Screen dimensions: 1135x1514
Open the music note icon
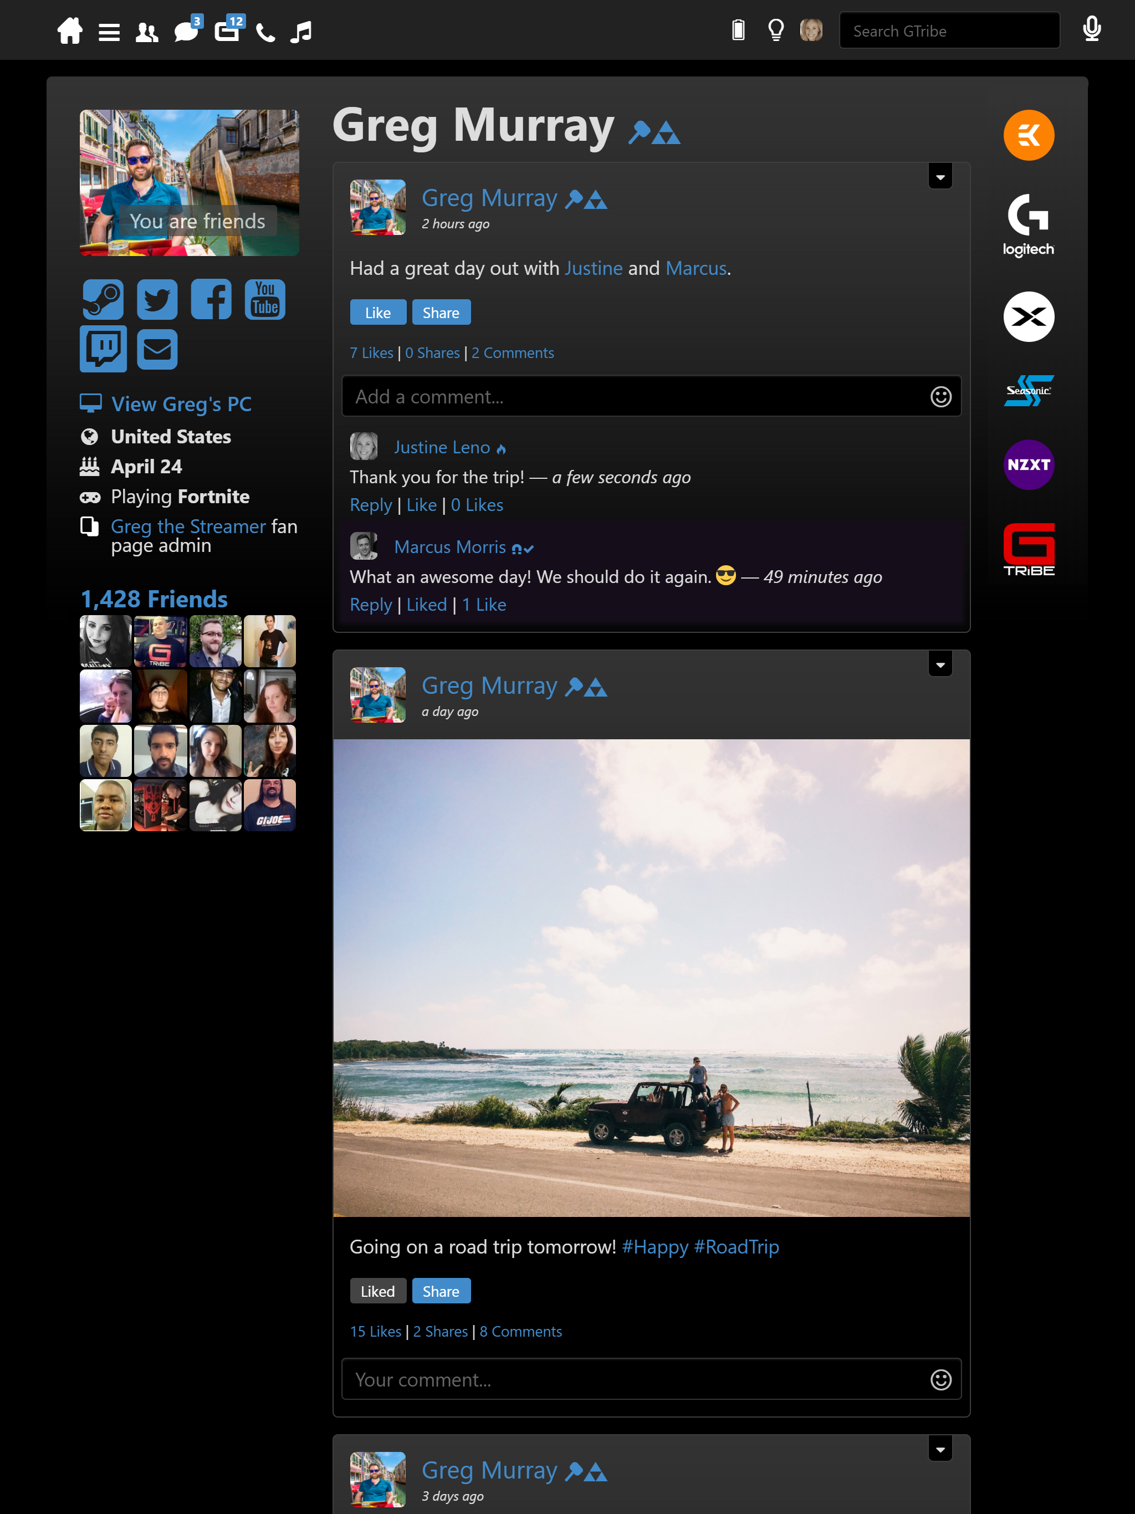(300, 32)
